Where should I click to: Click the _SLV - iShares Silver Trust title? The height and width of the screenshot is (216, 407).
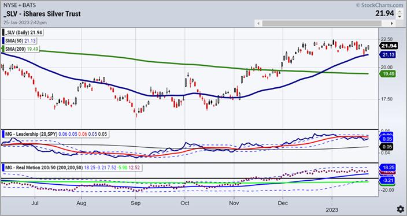tap(42, 14)
